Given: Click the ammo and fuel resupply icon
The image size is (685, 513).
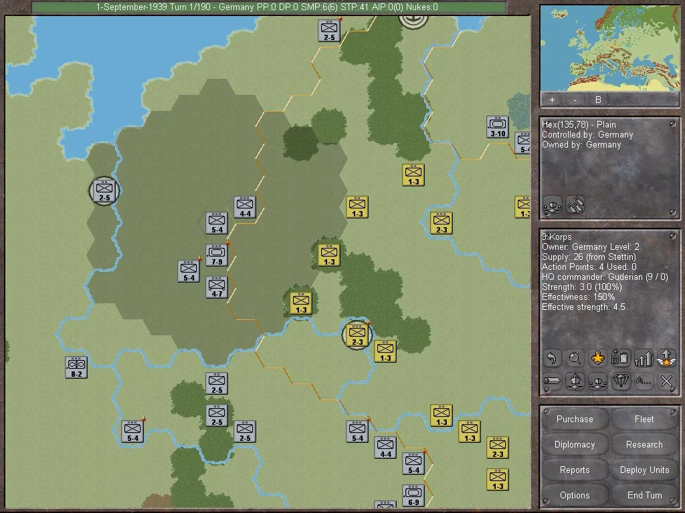Looking at the screenshot, I should click(620, 359).
